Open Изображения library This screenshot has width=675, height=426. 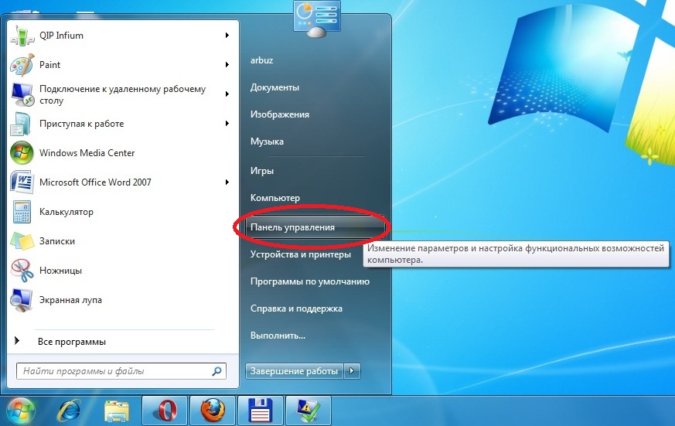click(x=280, y=114)
